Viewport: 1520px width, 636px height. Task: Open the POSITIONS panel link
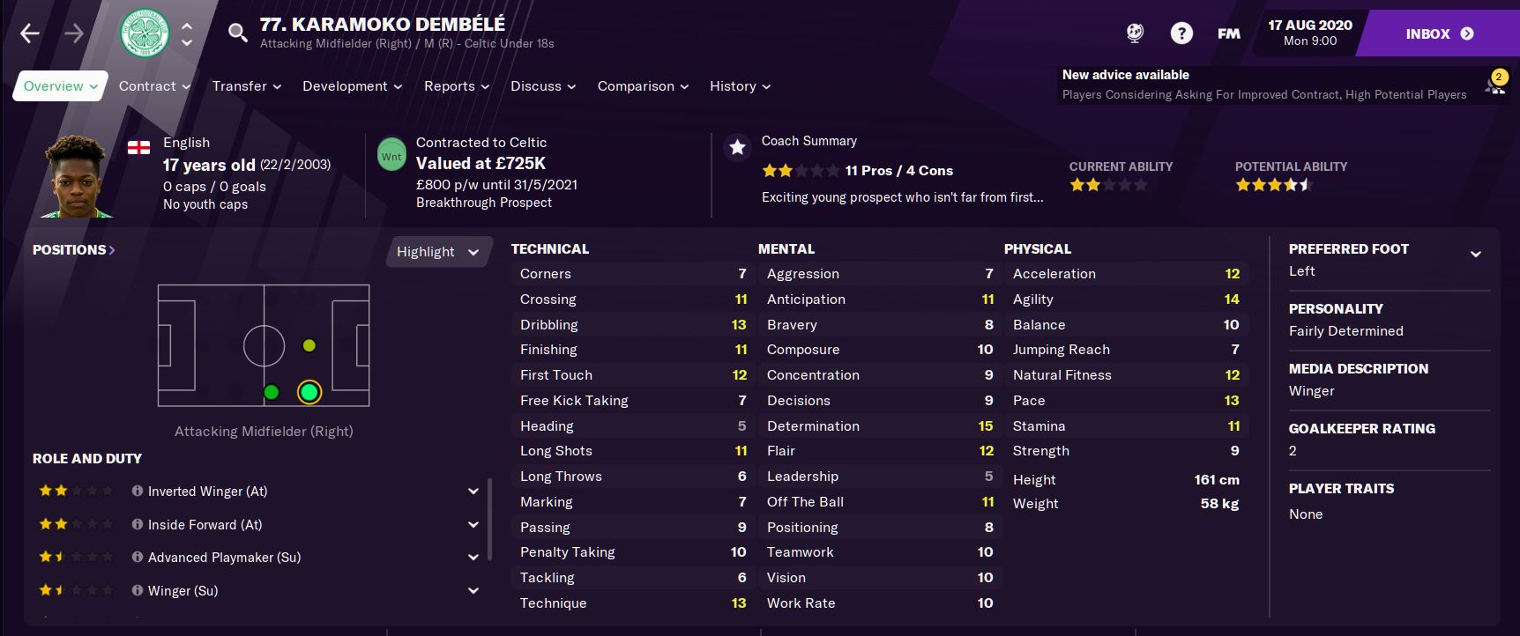74,250
